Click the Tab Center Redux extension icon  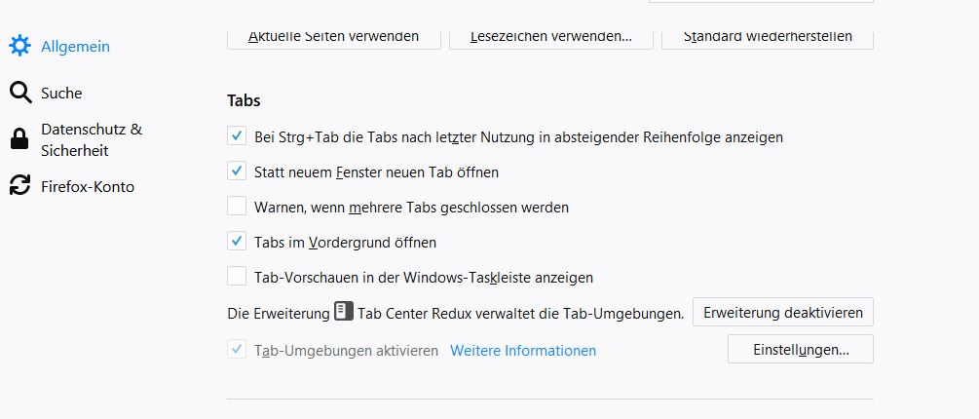[343, 312]
